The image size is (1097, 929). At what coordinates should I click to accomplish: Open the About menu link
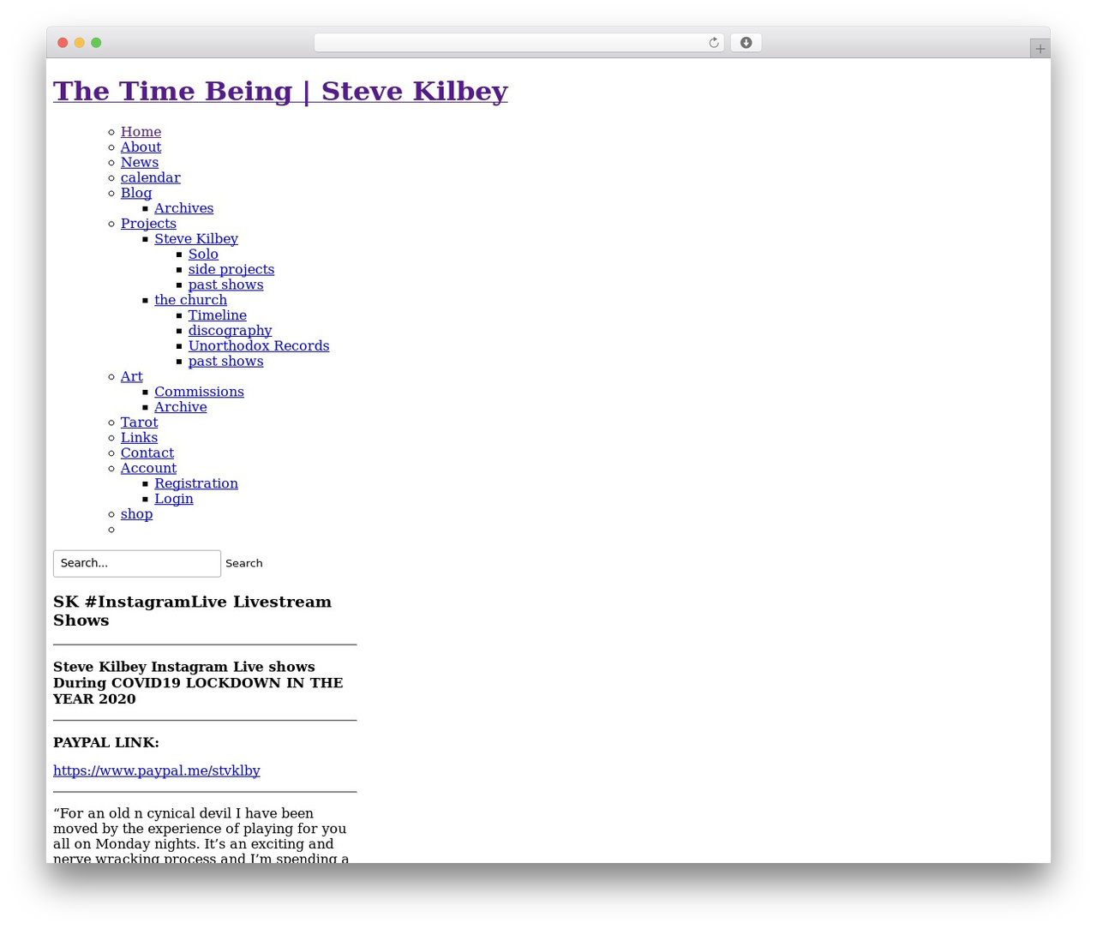point(141,147)
